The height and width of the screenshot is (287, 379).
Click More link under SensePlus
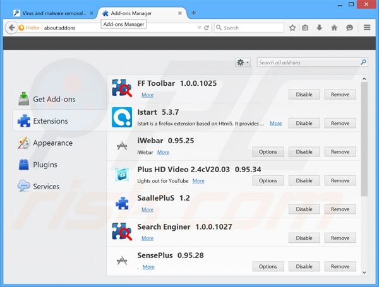click(x=148, y=267)
